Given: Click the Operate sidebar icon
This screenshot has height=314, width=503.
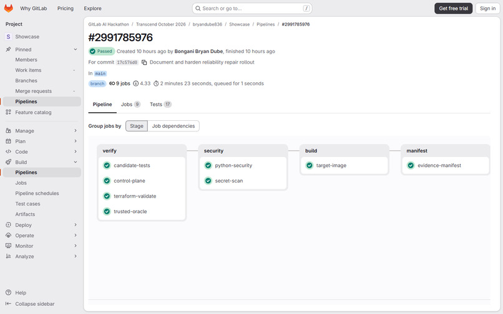Looking at the screenshot, I should pyautogui.click(x=8, y=235).
